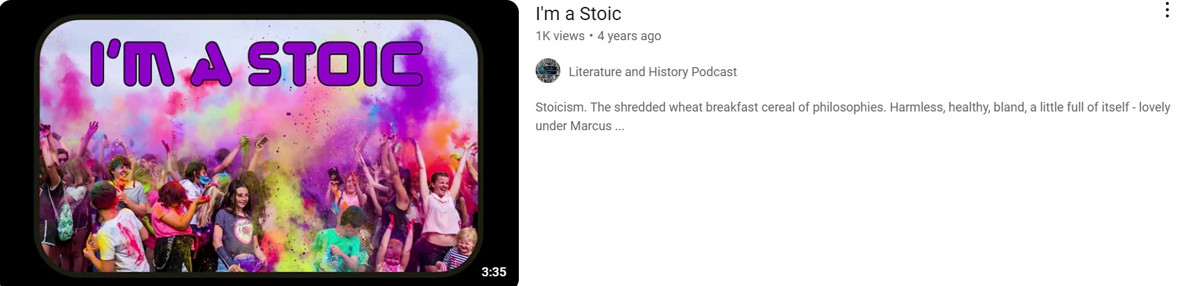Click the description line starting "Stoicism. The shredded"
The width and height of the screenshot is (1184, 286).
pyautogui.click(x=852, y=107)
